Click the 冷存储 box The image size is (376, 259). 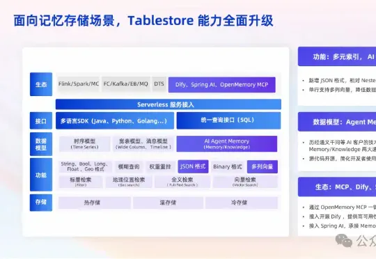pos(242,203)
